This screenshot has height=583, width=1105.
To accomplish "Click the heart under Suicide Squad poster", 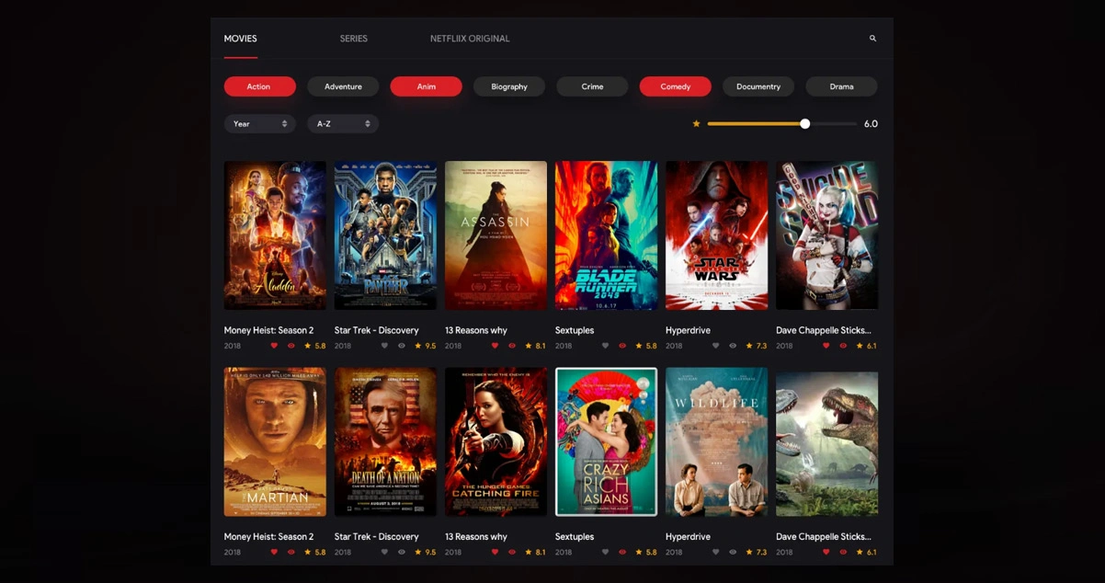I will (x=826, y=346).
